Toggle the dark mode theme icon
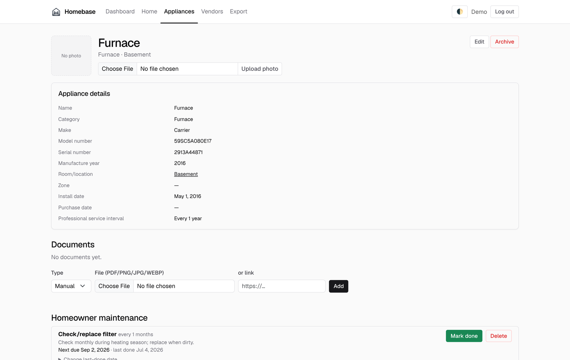 pyautogui.click(x=460, y=12)
